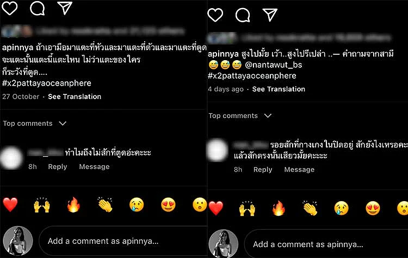Screen dimensions: 408x258
Task: Open comment bubble icon on left post
Action: (x=37, y=8)
